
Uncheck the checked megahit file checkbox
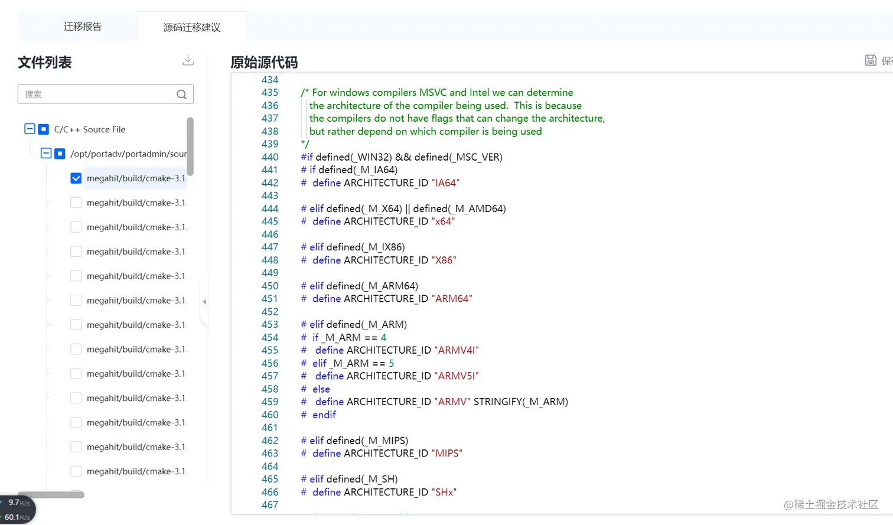(76, 178)
